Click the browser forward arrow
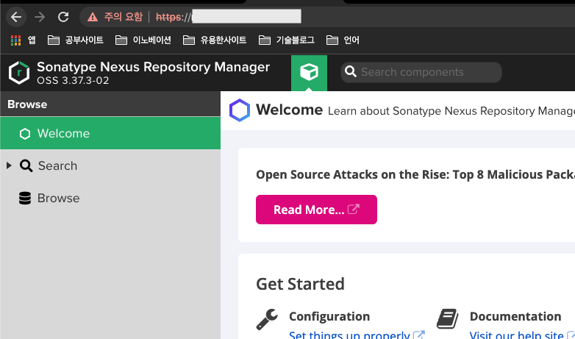Viewport: 575px width, 339px height. [40, 17]
